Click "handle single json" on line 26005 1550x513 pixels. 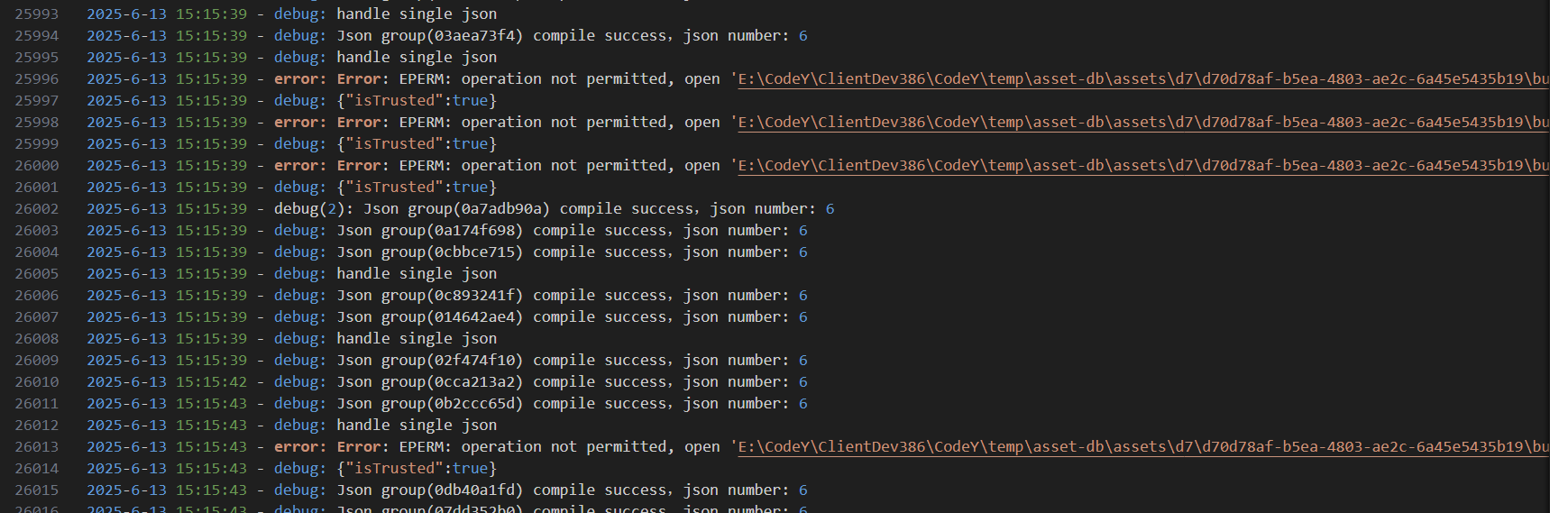(417, 274)
